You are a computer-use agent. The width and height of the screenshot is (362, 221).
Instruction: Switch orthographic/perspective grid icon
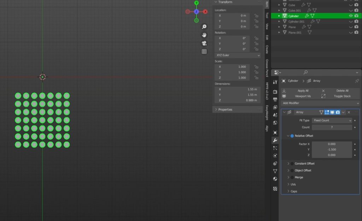coord(204,52)
